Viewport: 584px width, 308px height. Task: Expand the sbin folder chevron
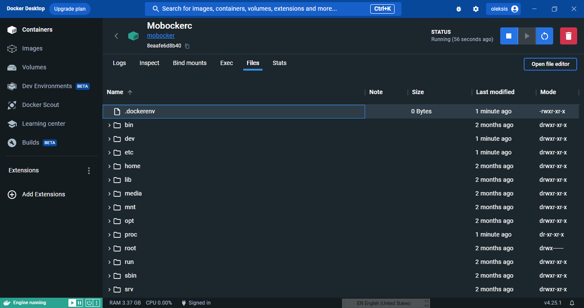click(109, 276)
